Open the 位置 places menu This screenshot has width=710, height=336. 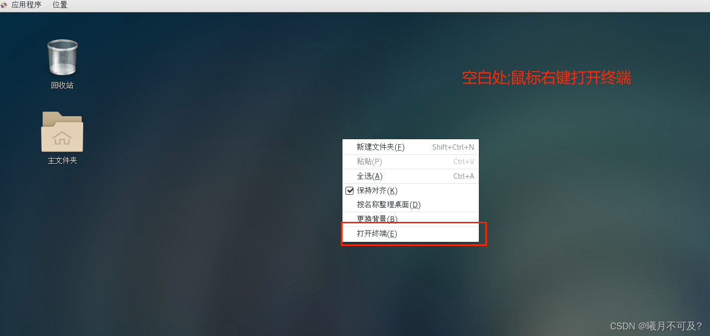click(x=60, y=5)
